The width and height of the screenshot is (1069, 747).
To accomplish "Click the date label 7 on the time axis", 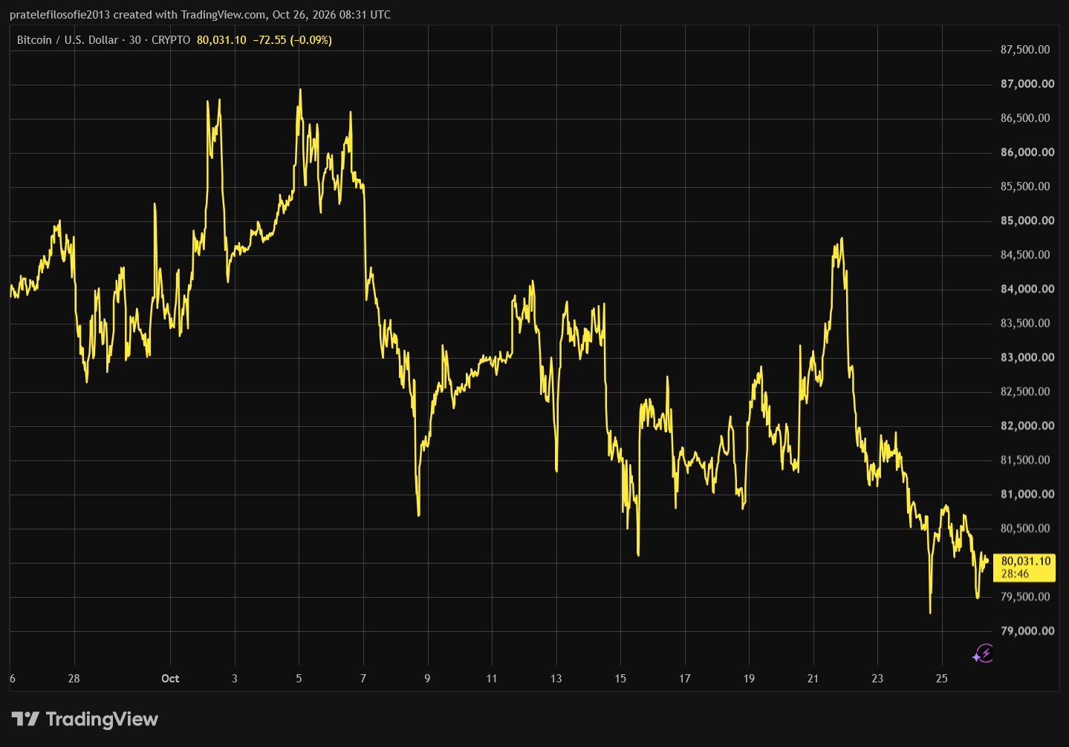I will [363, 679].
